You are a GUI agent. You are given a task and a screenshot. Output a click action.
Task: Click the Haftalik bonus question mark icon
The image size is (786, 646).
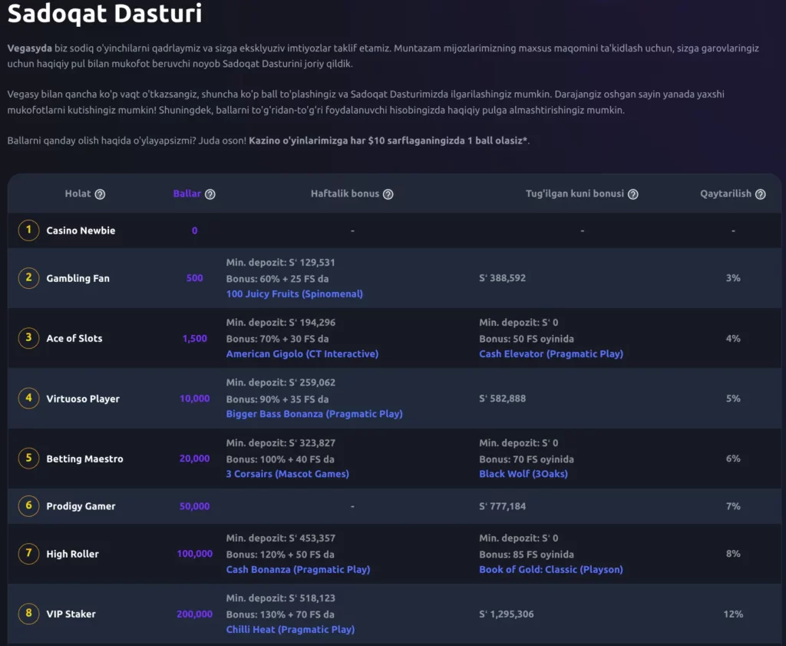[388, 194]
